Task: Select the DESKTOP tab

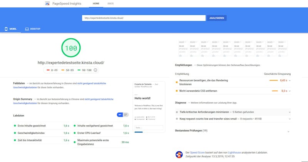Action: [x=33, y=29]
